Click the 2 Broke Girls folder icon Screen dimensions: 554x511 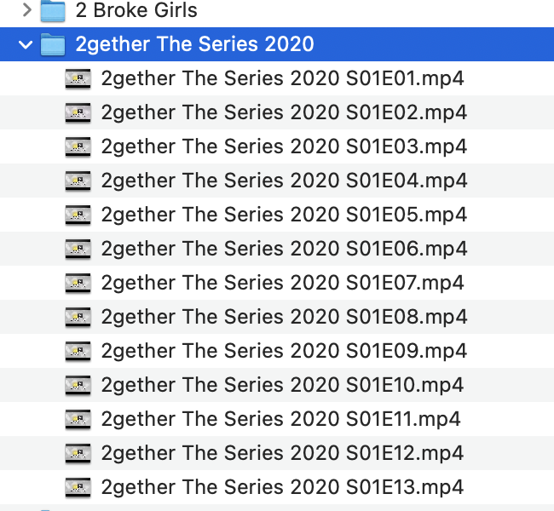click(x=53, y=11)
